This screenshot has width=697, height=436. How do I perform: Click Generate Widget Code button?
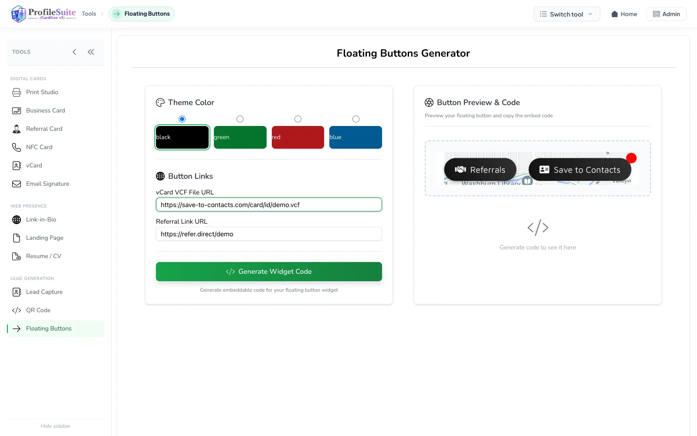coord(269,272)
